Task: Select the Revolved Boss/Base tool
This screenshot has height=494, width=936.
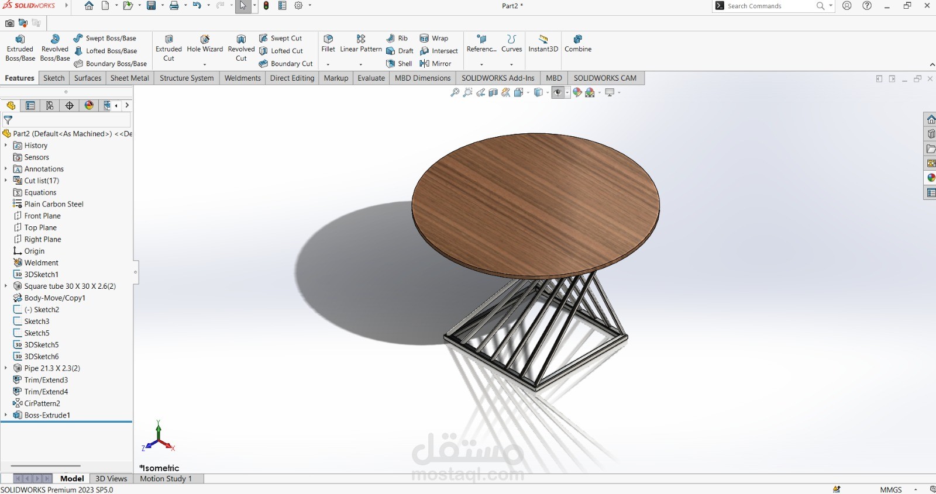Action: (55, 48)
